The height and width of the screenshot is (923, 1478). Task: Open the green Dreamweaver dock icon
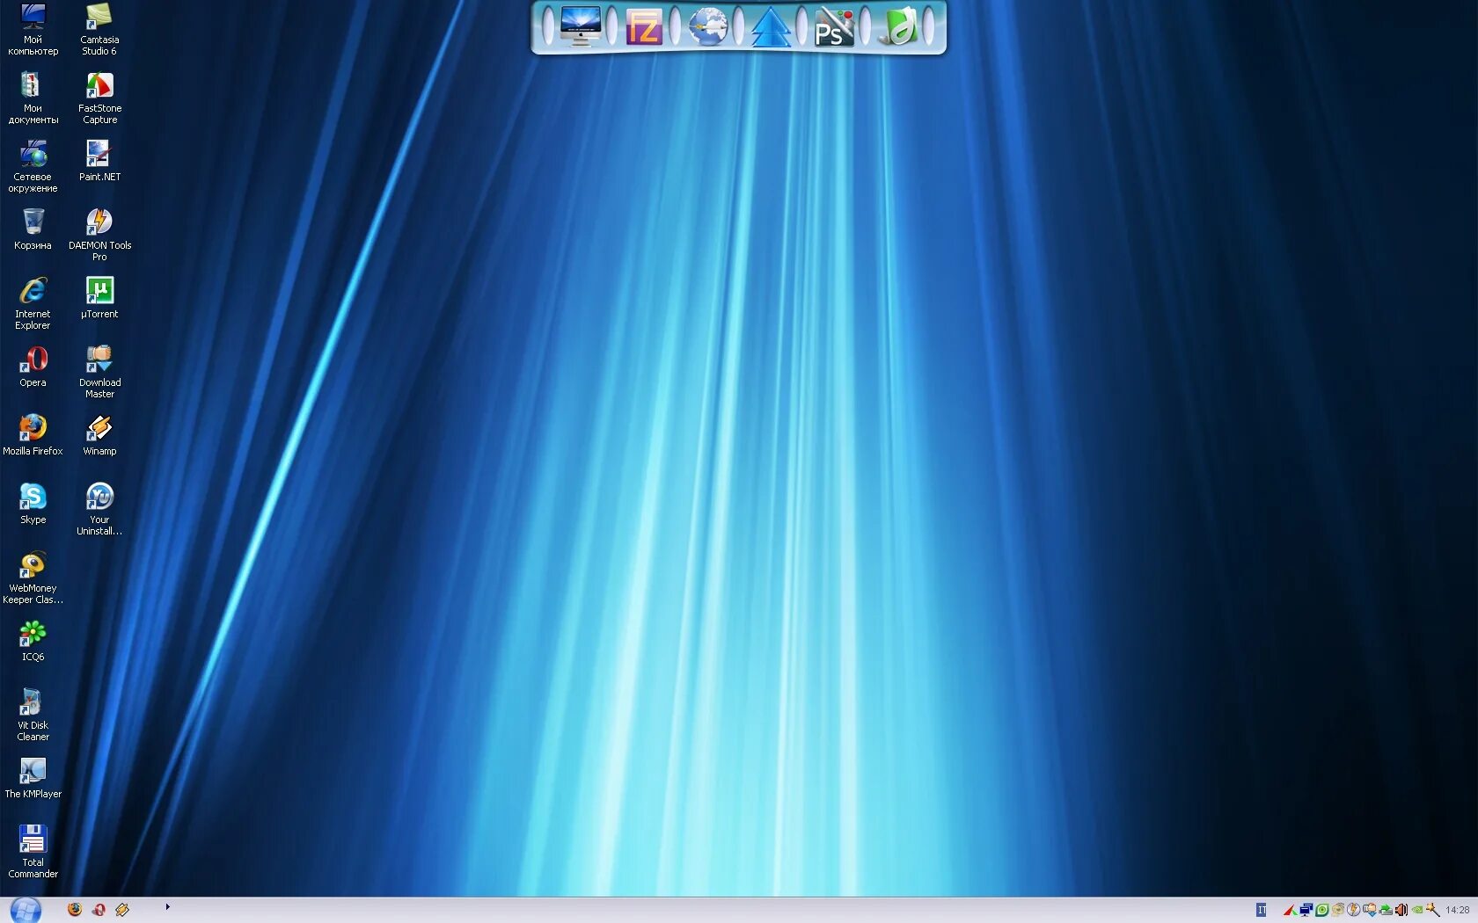[x=898, y=27]
